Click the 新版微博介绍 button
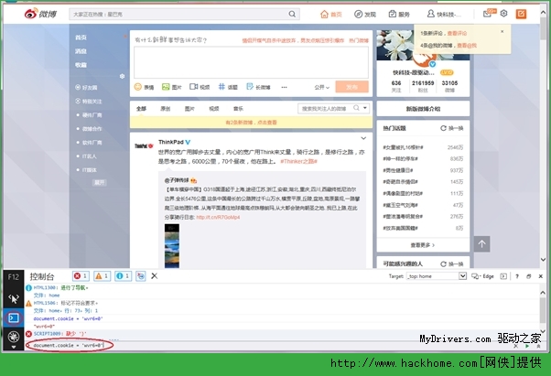The height and width of the screenshot is (376, 551). pos(423,109)
